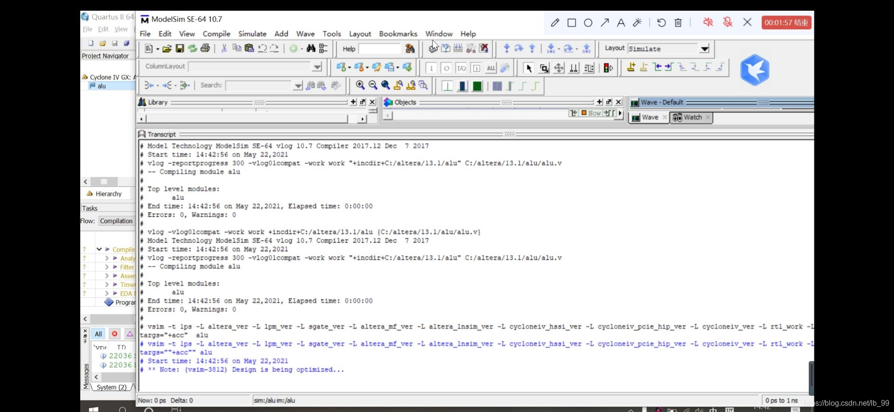Close the Objects panel
The image size is (894, 412).
click(x=618, y=102)
